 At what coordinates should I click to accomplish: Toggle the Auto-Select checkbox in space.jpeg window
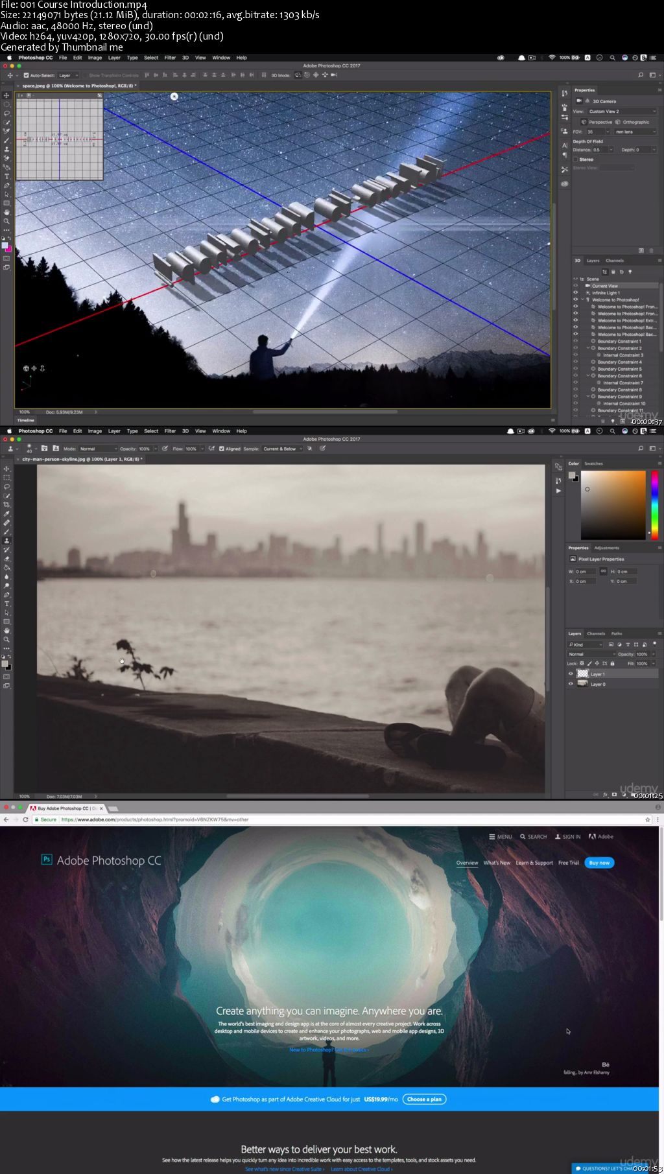[x=26, y=75]
